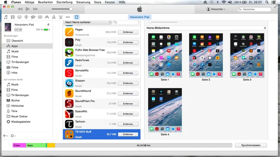Open the TV shows library icon

pos(20,17)
